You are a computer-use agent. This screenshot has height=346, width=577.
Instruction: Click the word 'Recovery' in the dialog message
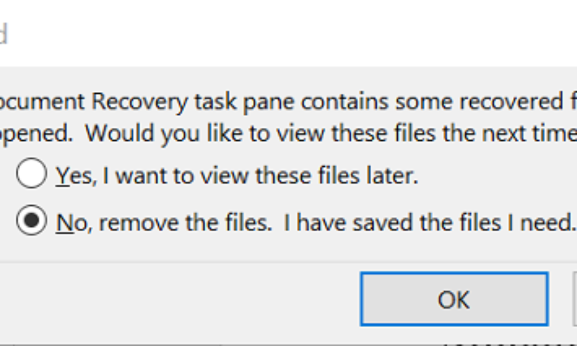(139, 102)
